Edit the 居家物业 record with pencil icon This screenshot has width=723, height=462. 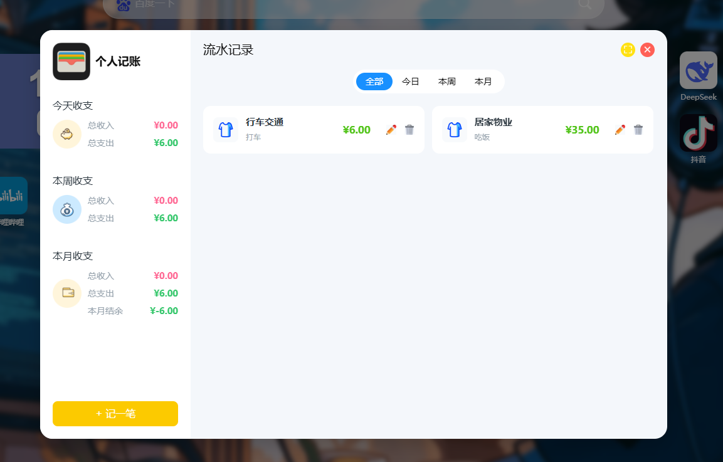620,130
